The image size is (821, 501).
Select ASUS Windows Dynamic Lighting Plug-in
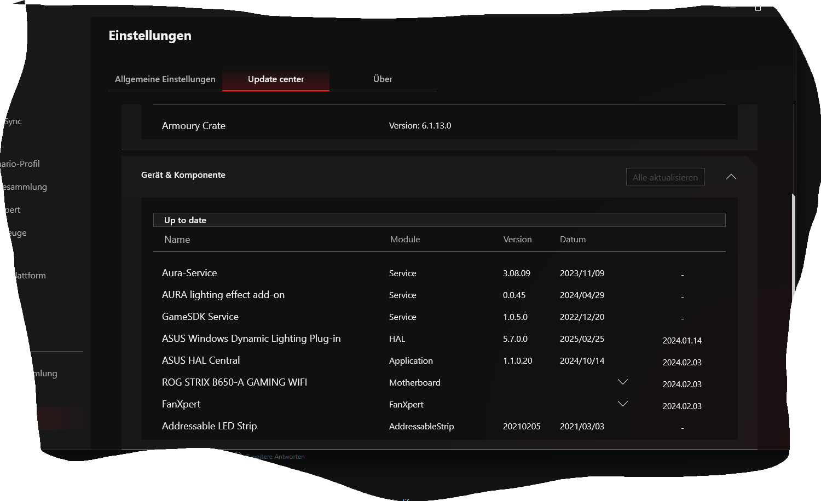pos(251,339)
